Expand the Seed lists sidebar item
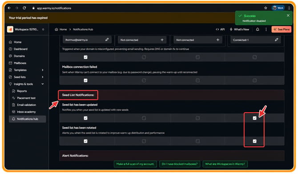The height and width of the screenshot is (174, 298). [27, 77]
